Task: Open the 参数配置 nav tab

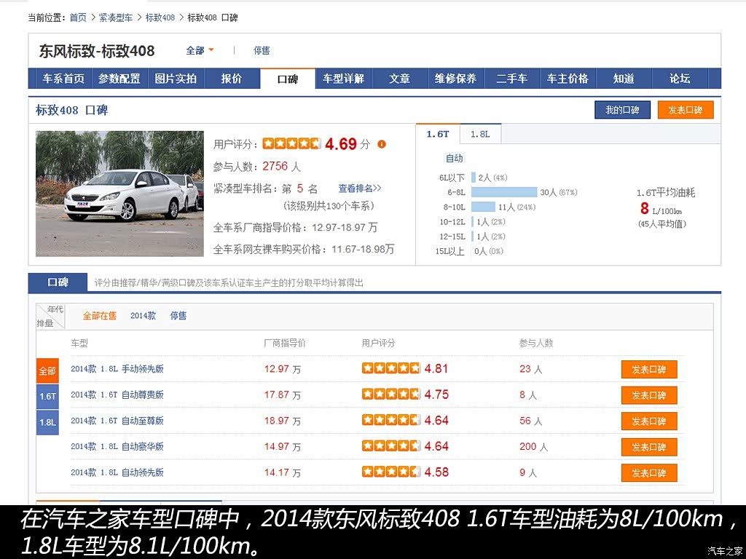Action: pyautogui.click(x=119, y=79)
